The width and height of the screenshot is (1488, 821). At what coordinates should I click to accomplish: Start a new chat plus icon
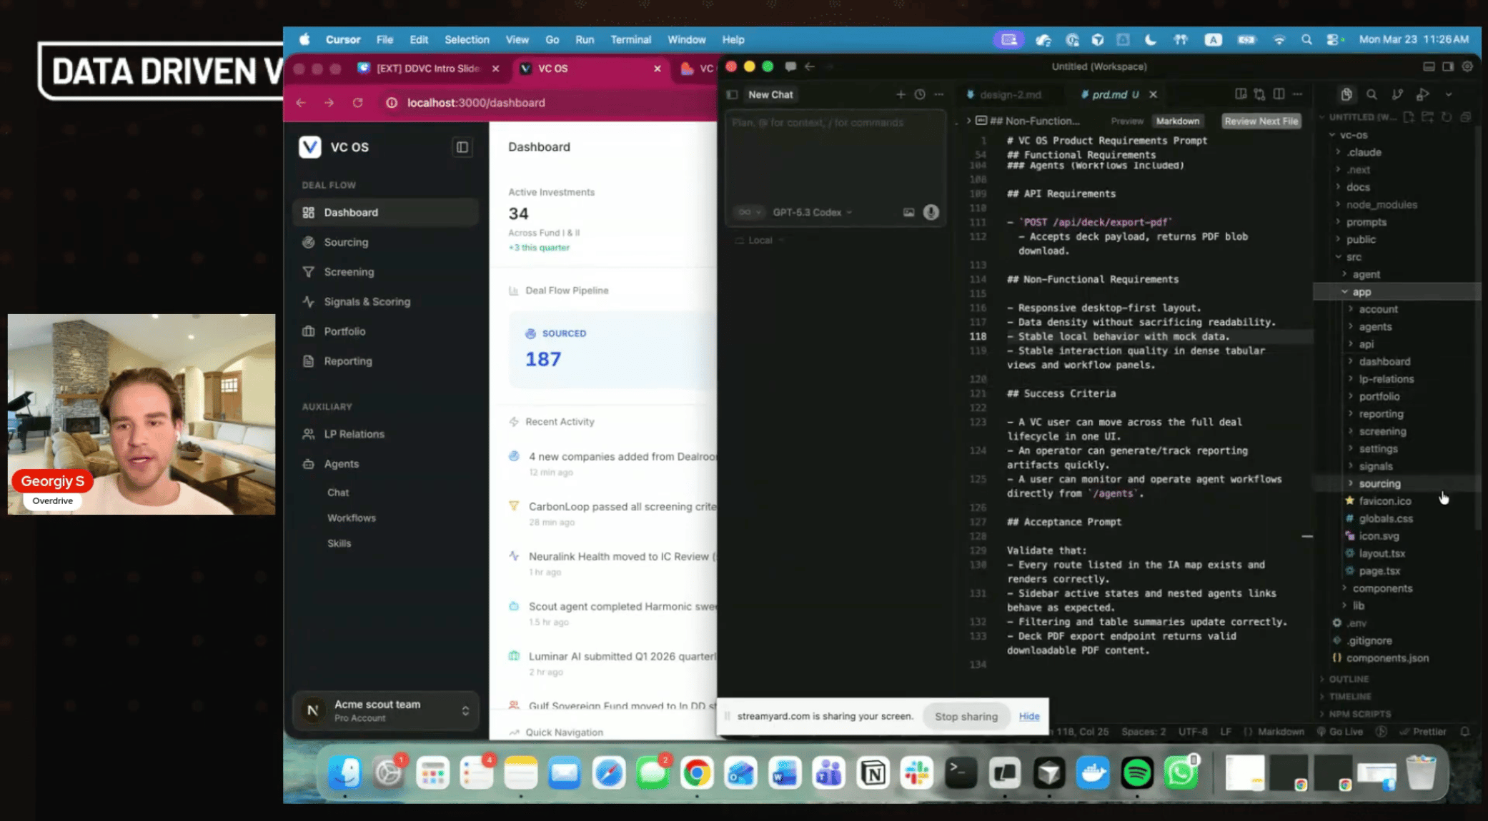point(901,94)
